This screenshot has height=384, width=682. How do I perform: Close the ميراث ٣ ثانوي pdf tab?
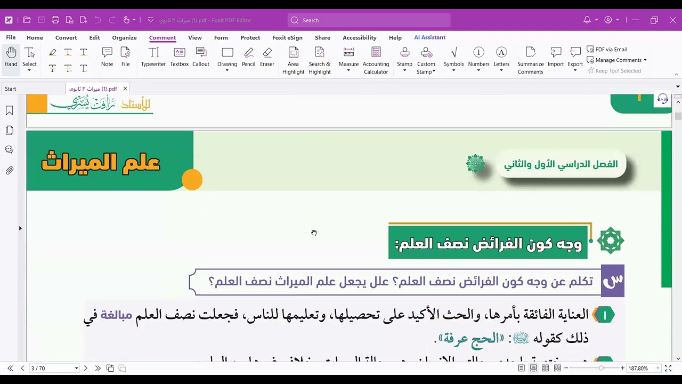tap(125, 89)
